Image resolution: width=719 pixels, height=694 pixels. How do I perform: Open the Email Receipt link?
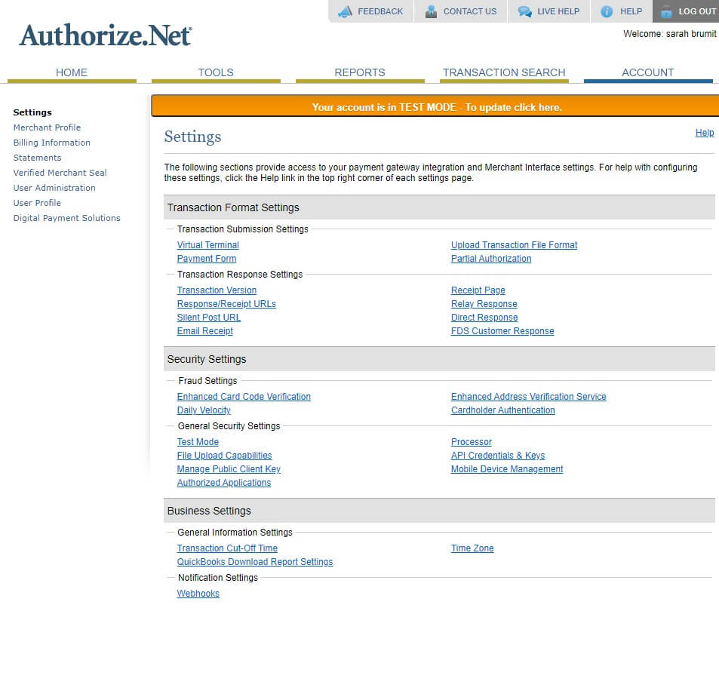point(205,331)
